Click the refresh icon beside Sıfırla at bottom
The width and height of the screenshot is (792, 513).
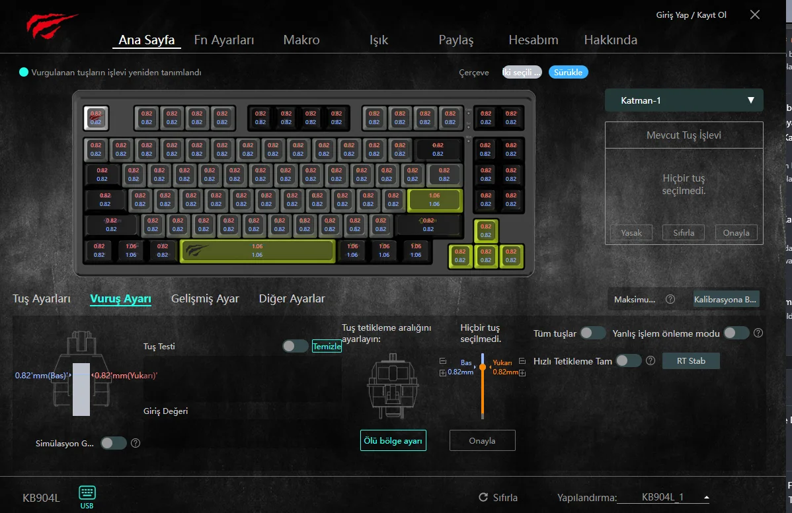click(483, 497)
